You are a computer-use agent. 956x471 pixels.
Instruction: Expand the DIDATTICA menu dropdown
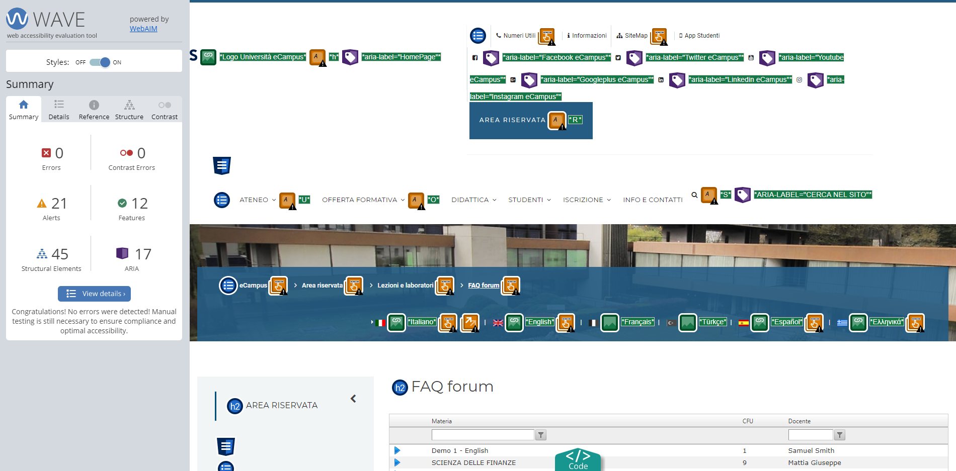click(x=473, y=200)
